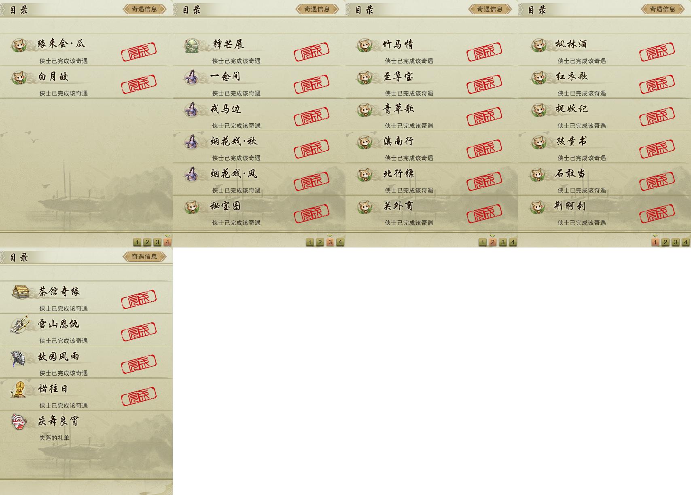
Task: Click the fan icon beside 故园风雨
Action: click(x=18, y=358)
